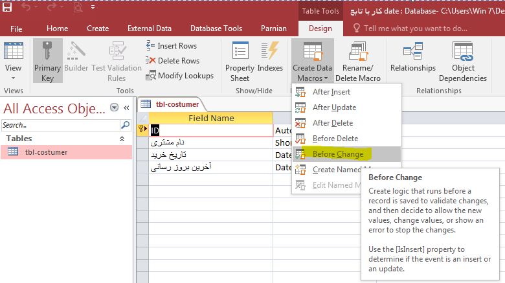Collapse the Tables group chevron
The width and height of the screenshot is (505, 283).
point(122,139)
